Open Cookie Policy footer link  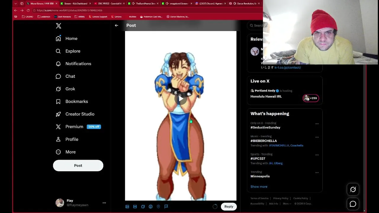(301, 198)
